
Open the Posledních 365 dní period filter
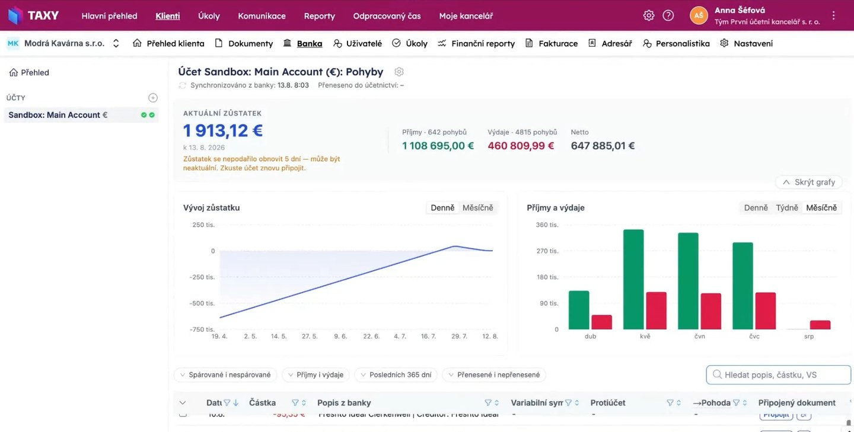pyautogui.click(x=396, y=375)
